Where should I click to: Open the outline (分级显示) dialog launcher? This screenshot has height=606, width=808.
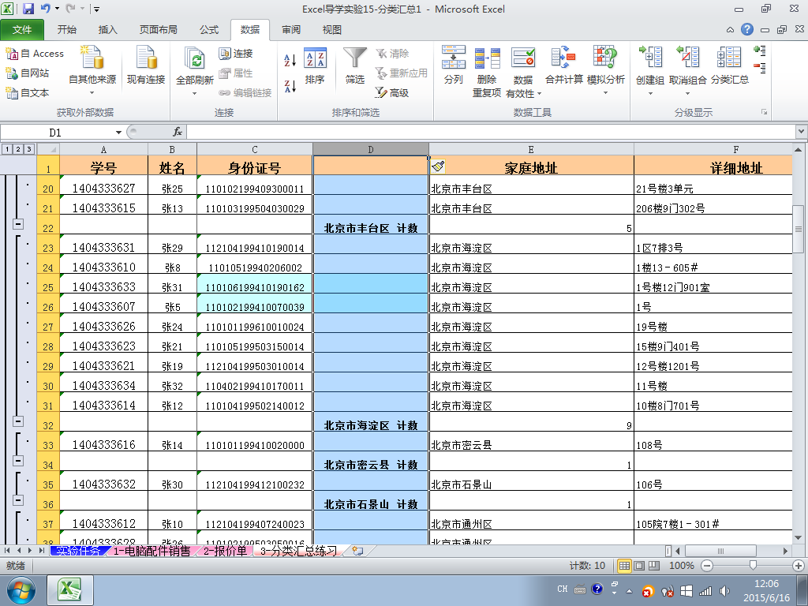(x=764, y=112)
